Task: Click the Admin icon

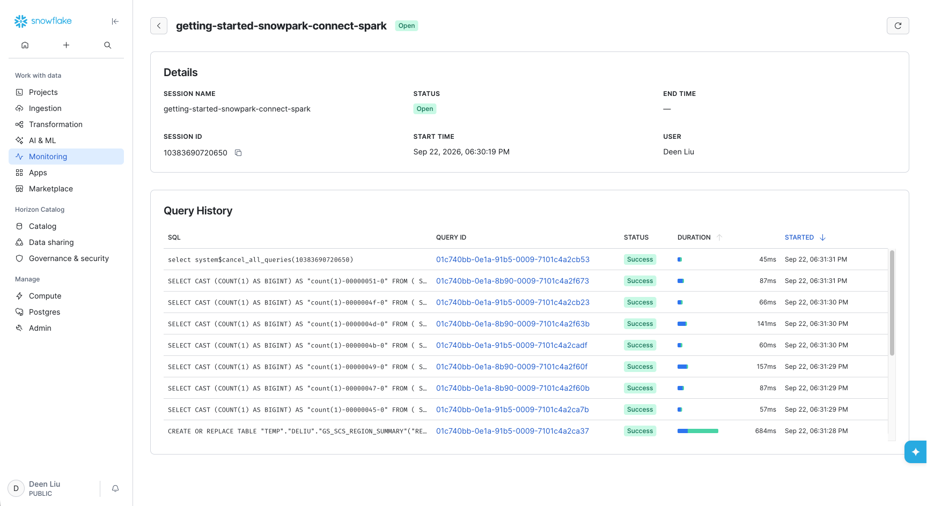Action: tap(19, 328)
